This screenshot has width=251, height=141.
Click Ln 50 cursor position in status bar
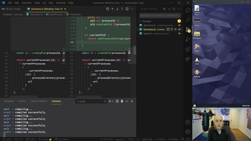(107, 139)
